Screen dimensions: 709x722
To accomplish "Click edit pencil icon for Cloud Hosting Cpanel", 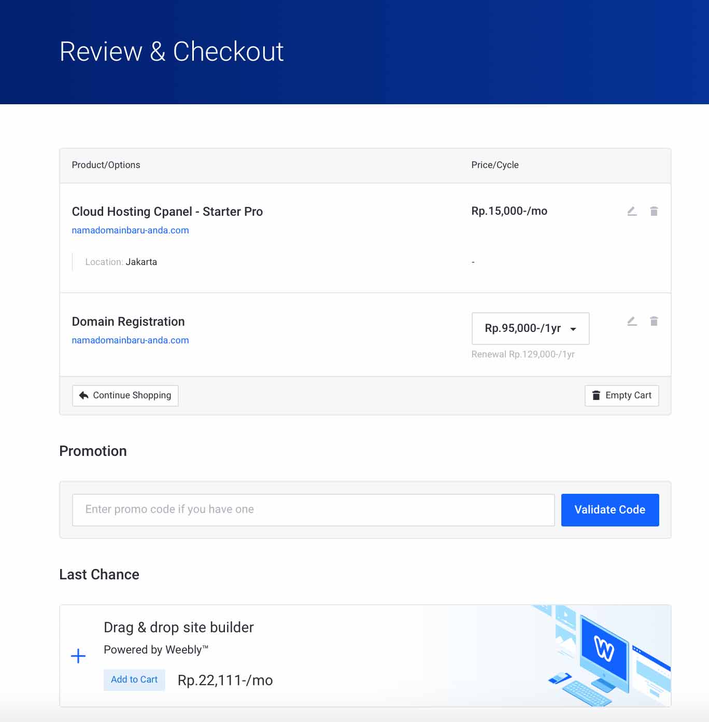I will tap(632, 211).
